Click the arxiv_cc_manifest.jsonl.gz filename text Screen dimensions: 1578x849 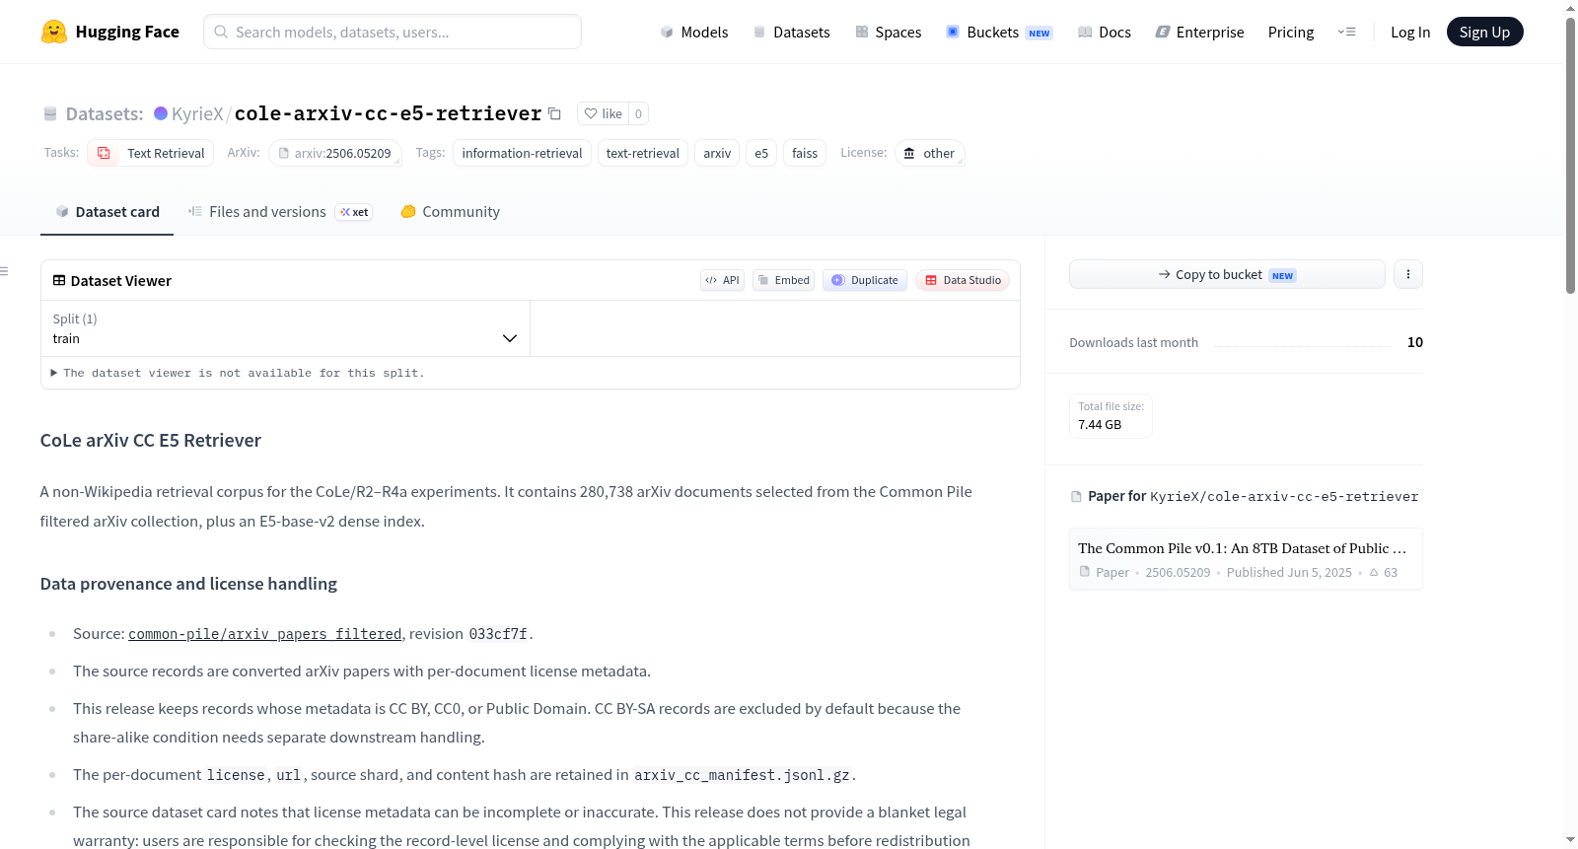pyautogui.click(x=742, y=775)
